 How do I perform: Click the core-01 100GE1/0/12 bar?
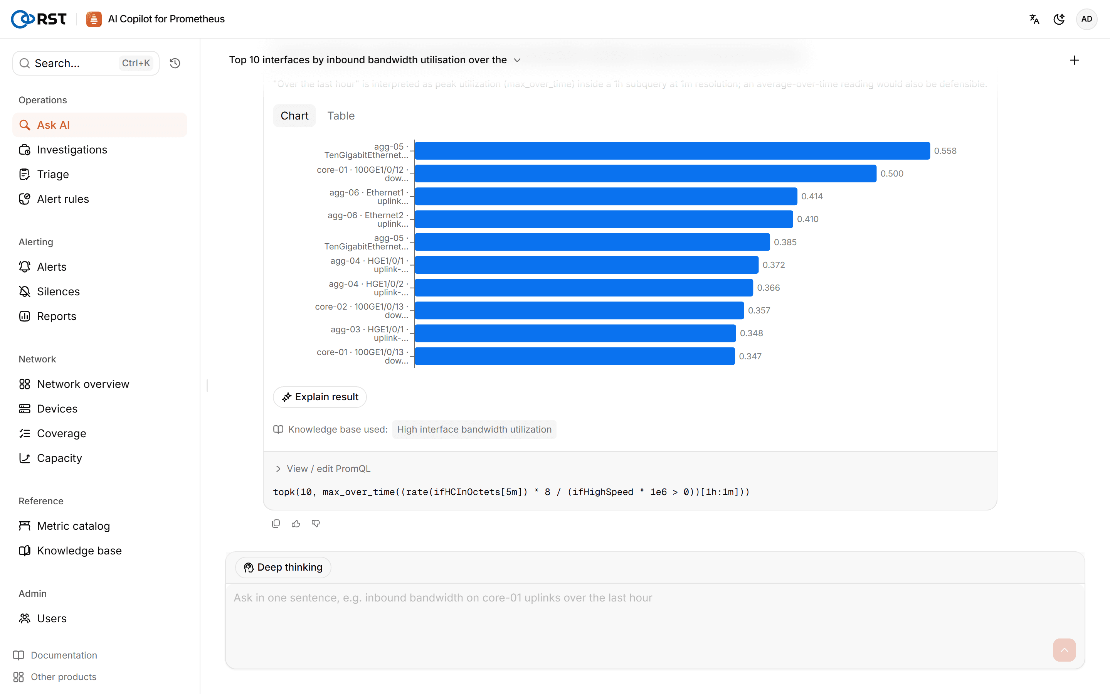click(x=645, y=173)
